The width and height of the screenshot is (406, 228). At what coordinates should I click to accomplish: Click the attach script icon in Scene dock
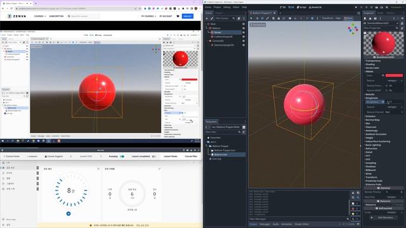(x=239, y=18)
